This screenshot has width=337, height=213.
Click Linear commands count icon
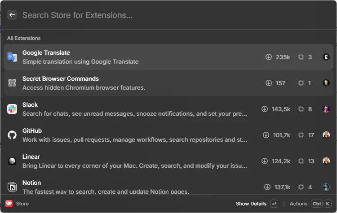pyautogui.click(x=301, y=161)
